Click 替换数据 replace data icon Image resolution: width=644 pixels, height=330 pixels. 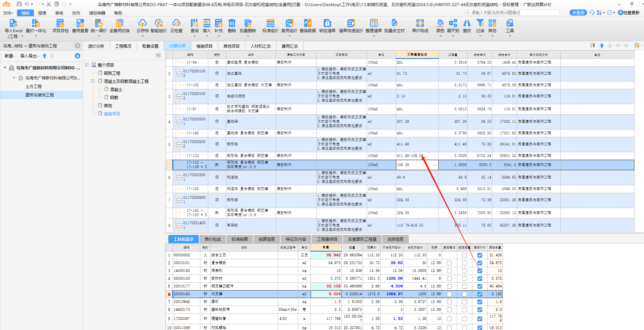coord(308,23)
